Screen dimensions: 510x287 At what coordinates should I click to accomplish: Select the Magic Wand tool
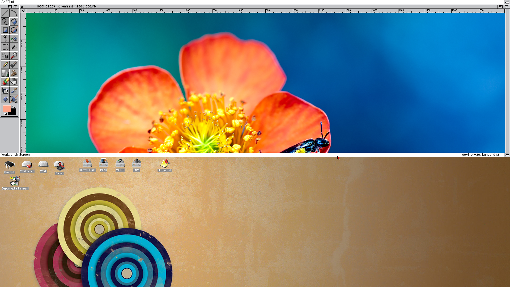[14, 47]
